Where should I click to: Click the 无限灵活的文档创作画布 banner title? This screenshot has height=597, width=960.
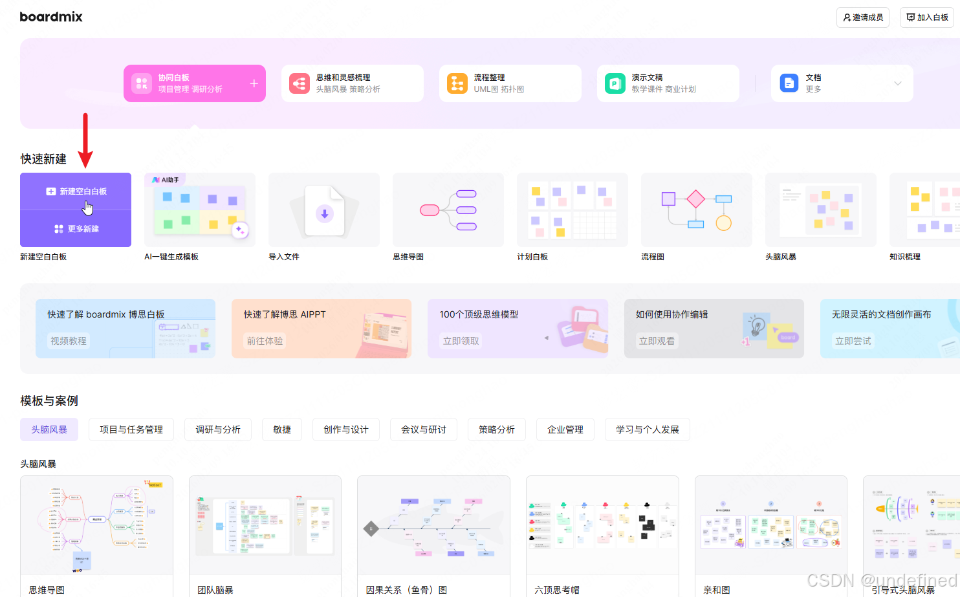coord(882,314)
